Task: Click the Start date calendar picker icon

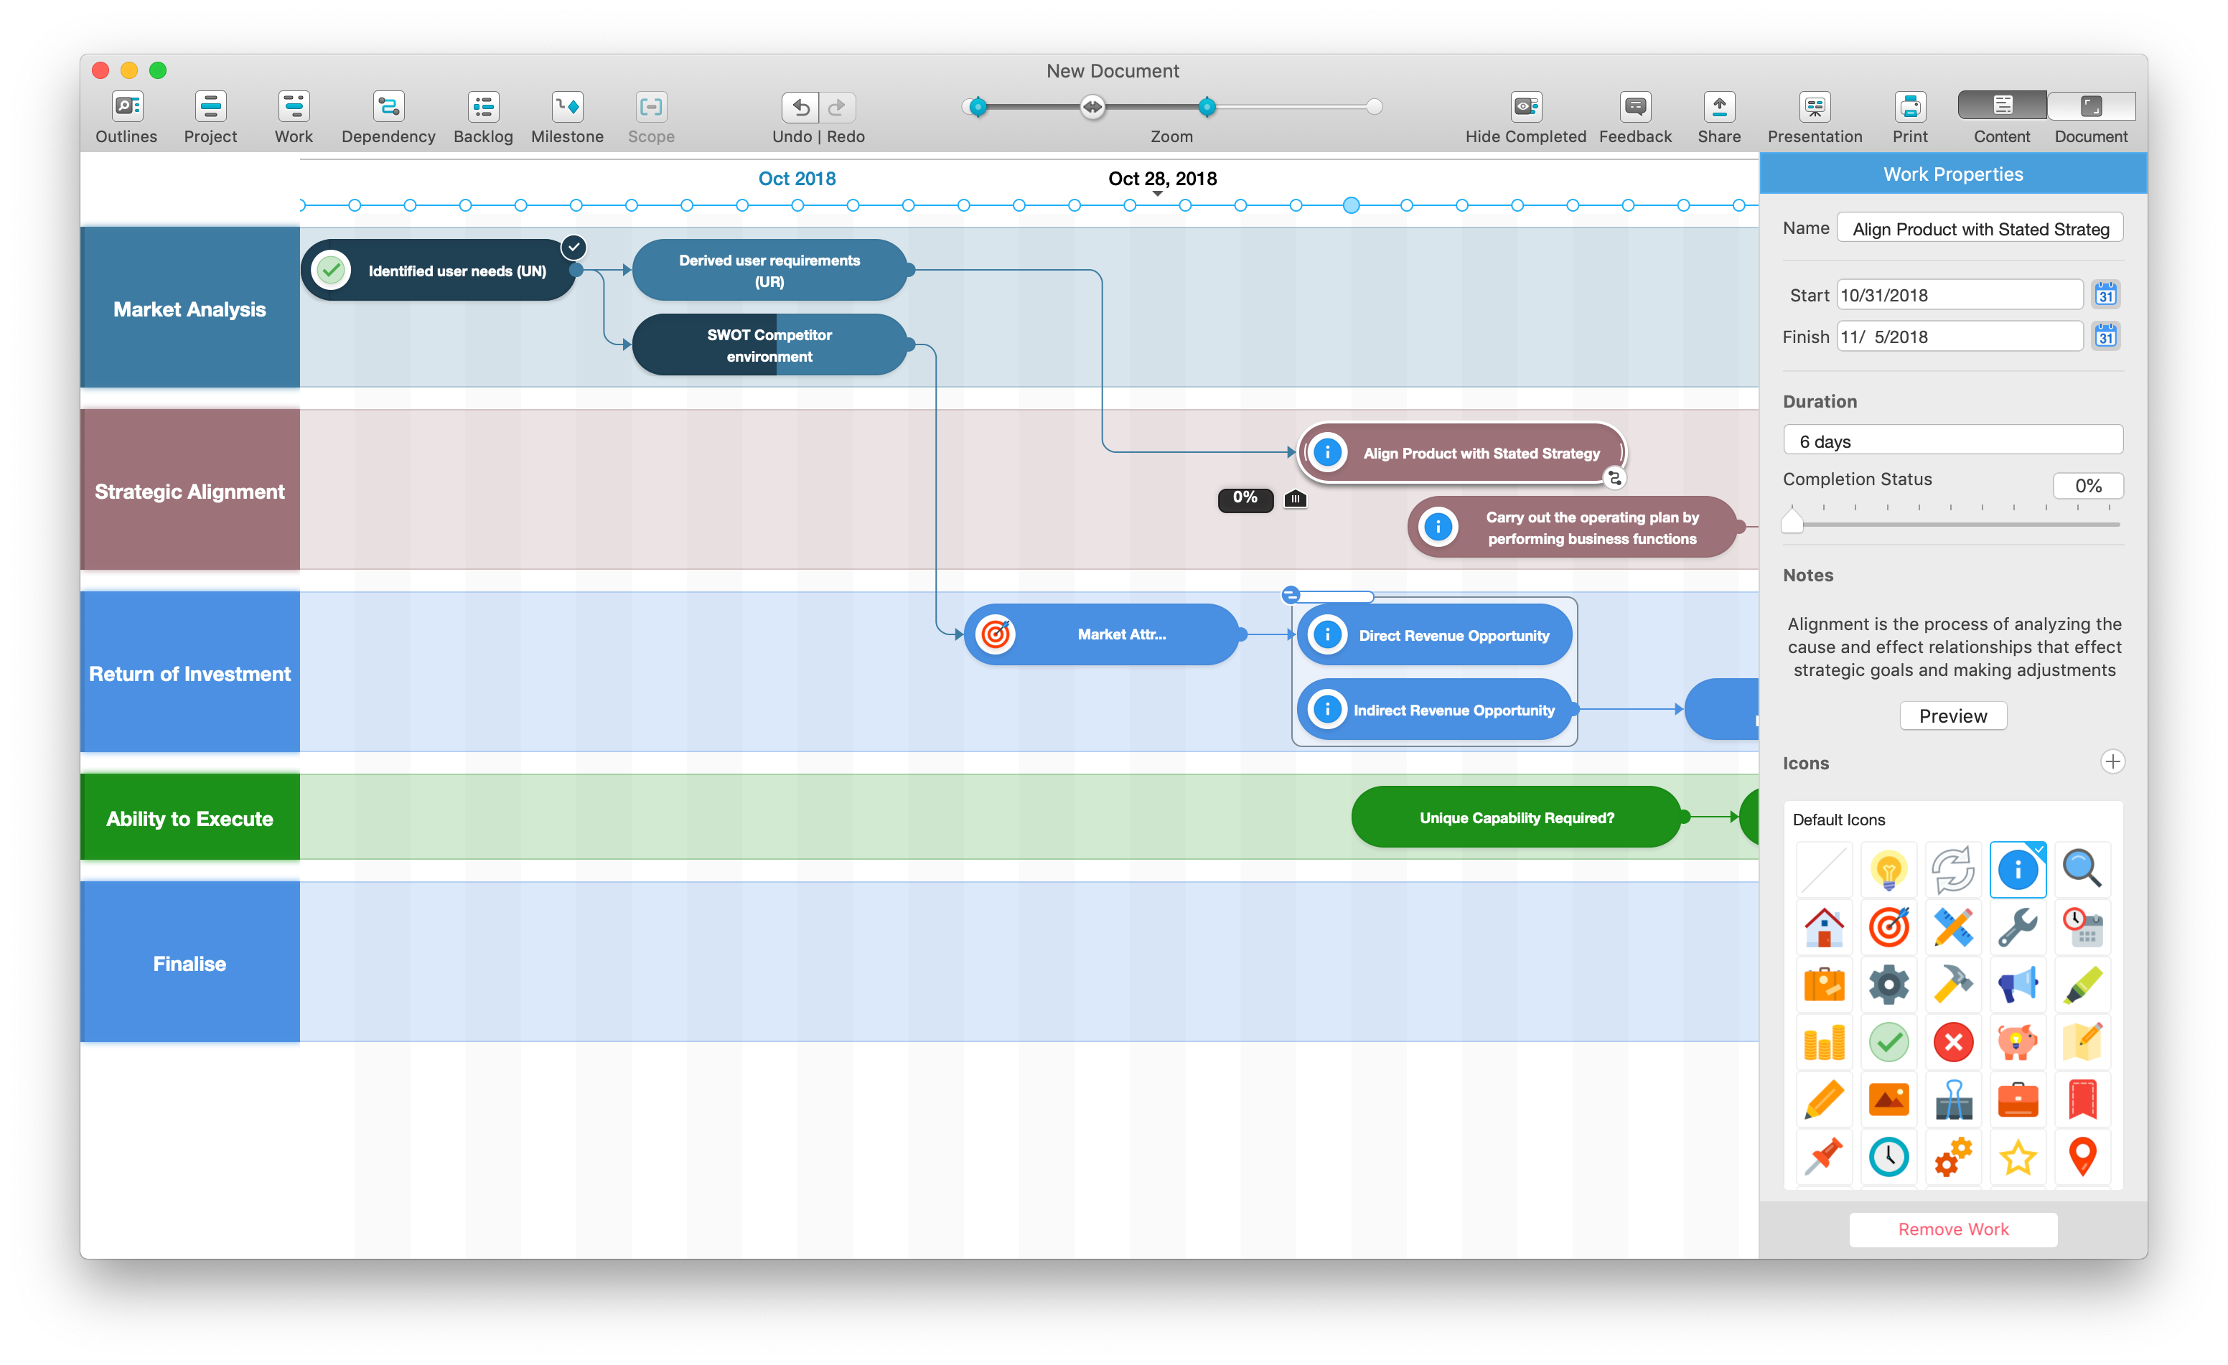Action: [x=2109, y=294]
